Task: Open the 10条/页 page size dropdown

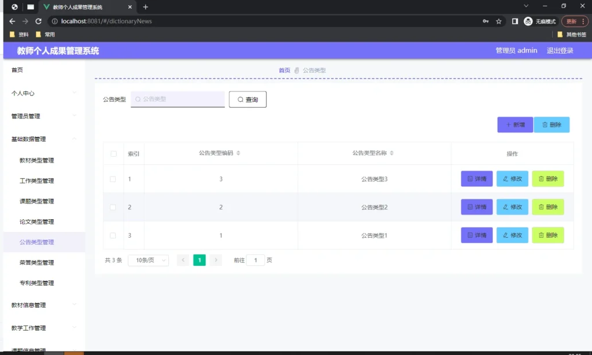Action: coord(148,260)
